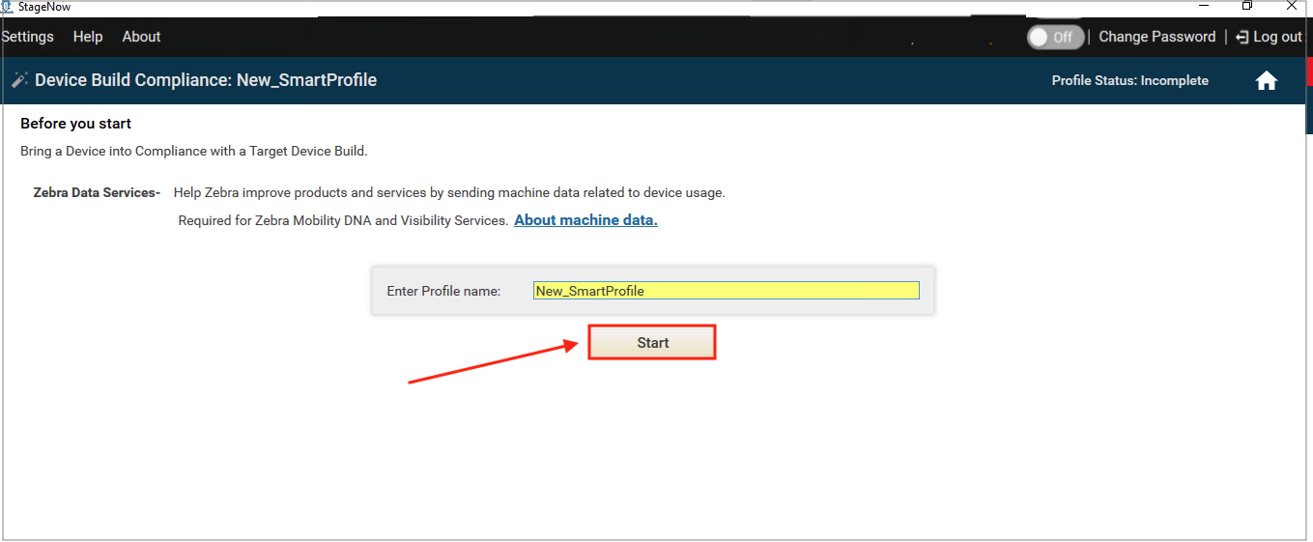Select Change Password
This screenshot has width=1313, height=542.
pos(1156,37)
